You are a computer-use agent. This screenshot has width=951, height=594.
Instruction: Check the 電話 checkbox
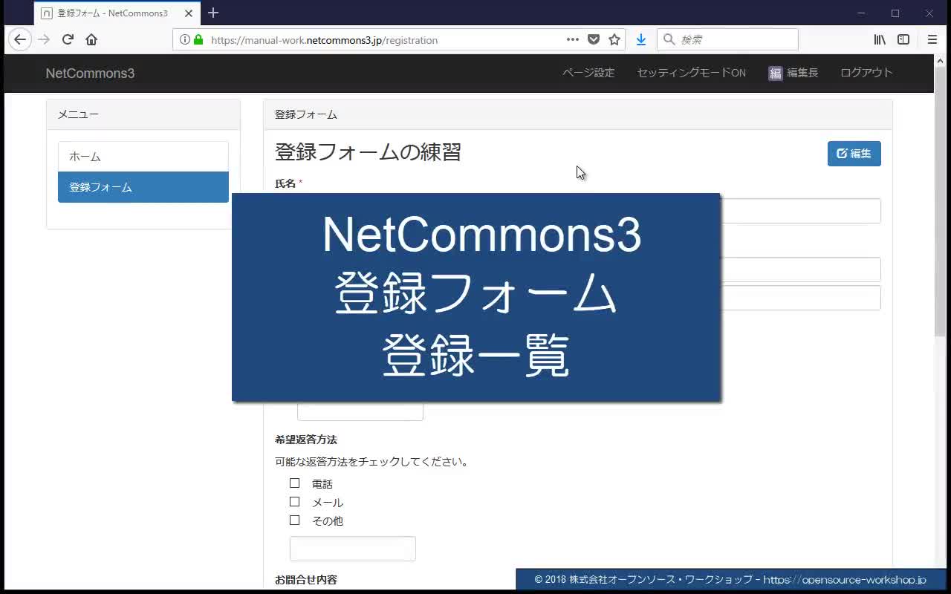[295, 483]
